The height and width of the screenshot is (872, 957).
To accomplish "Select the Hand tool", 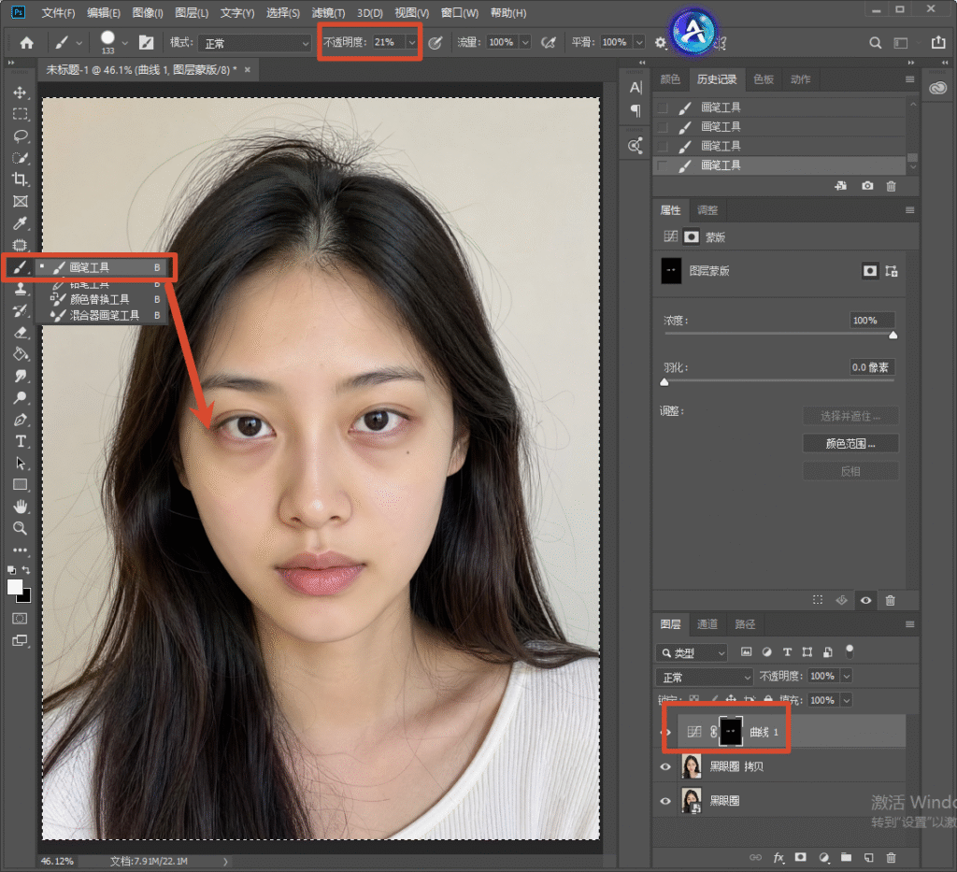I will pyautogui.click(x=20, y=507).
